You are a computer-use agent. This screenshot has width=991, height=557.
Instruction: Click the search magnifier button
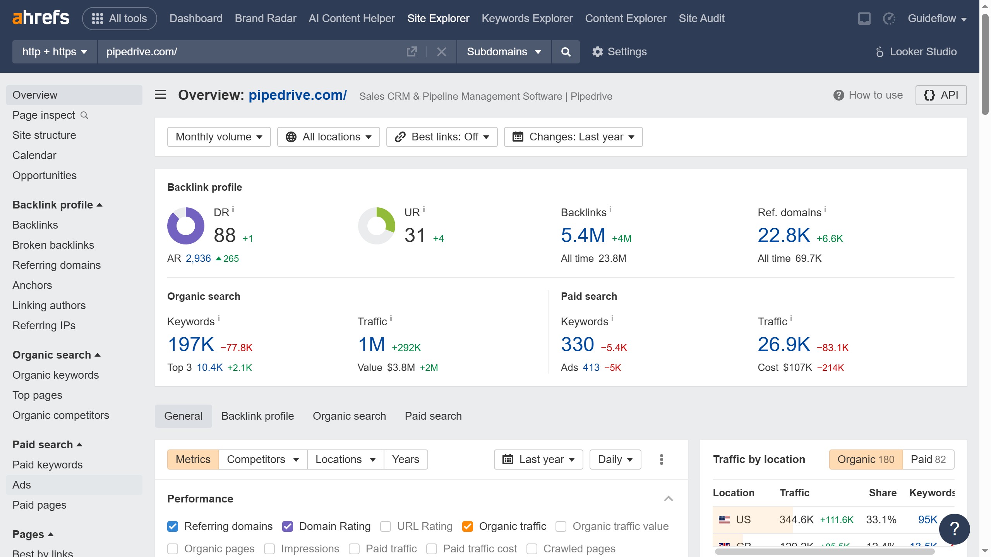[566, 52]
